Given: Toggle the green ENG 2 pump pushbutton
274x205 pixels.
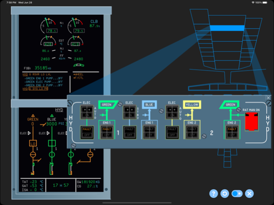Looking at the screenshot, I should click(x=231, y=132).
